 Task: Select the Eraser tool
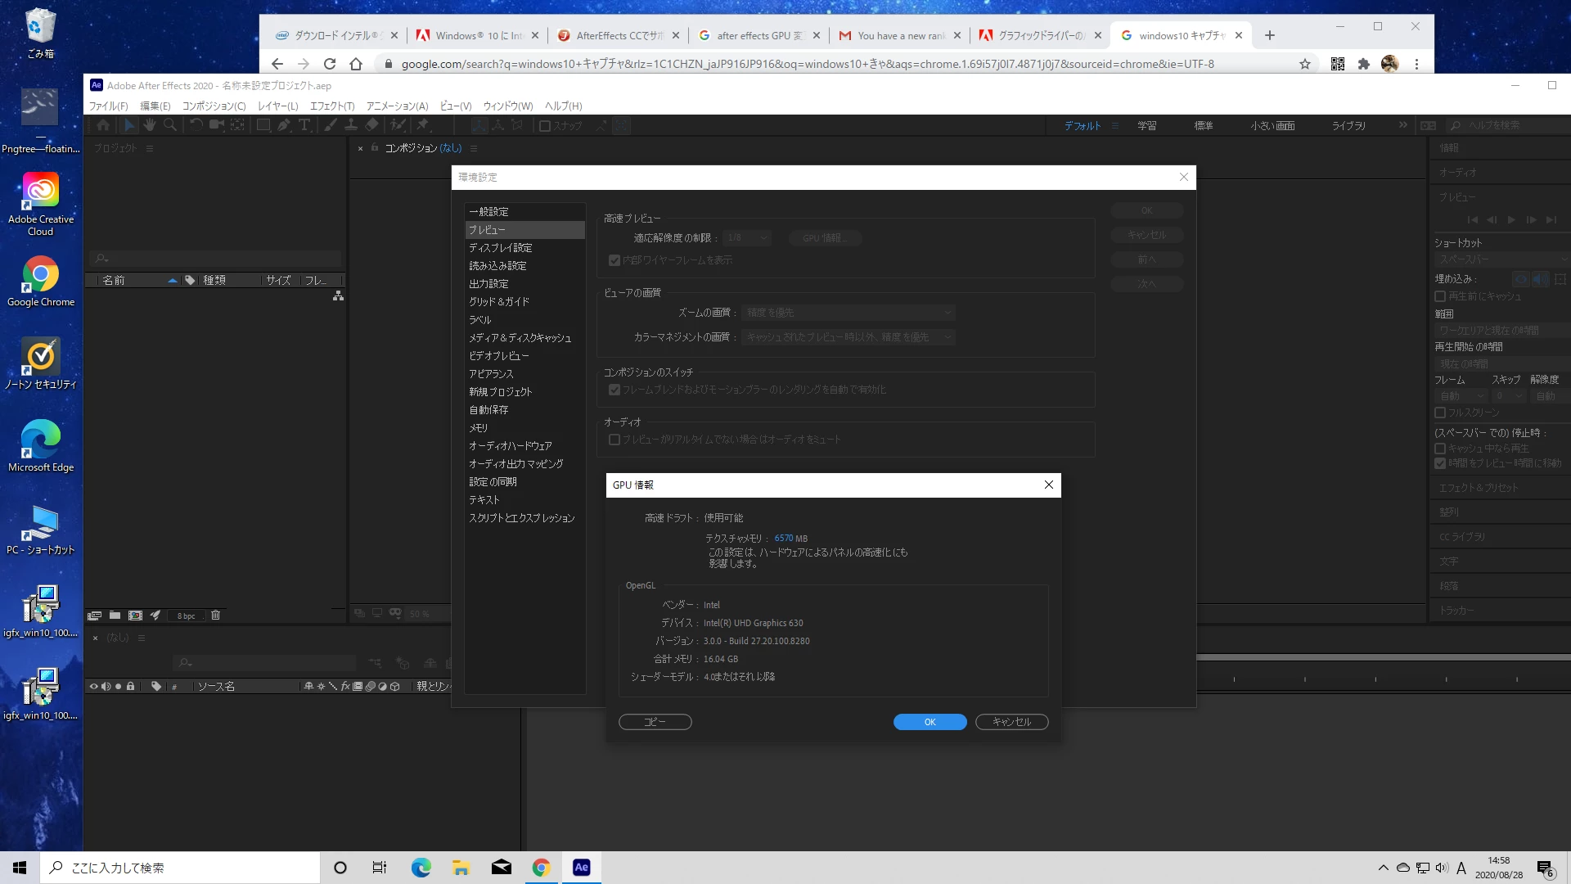coord(372,125)
